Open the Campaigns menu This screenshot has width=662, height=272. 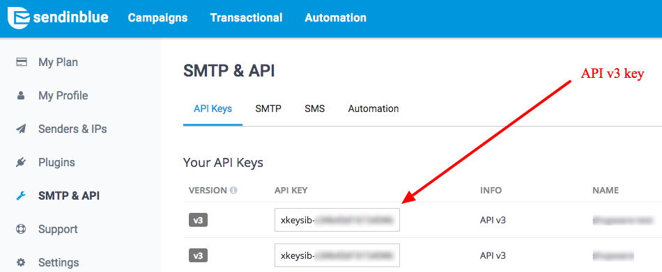pyautogui.click(x=158, y=18)
